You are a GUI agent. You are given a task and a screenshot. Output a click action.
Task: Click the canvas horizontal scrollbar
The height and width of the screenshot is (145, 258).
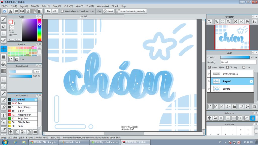pos(124,133)
